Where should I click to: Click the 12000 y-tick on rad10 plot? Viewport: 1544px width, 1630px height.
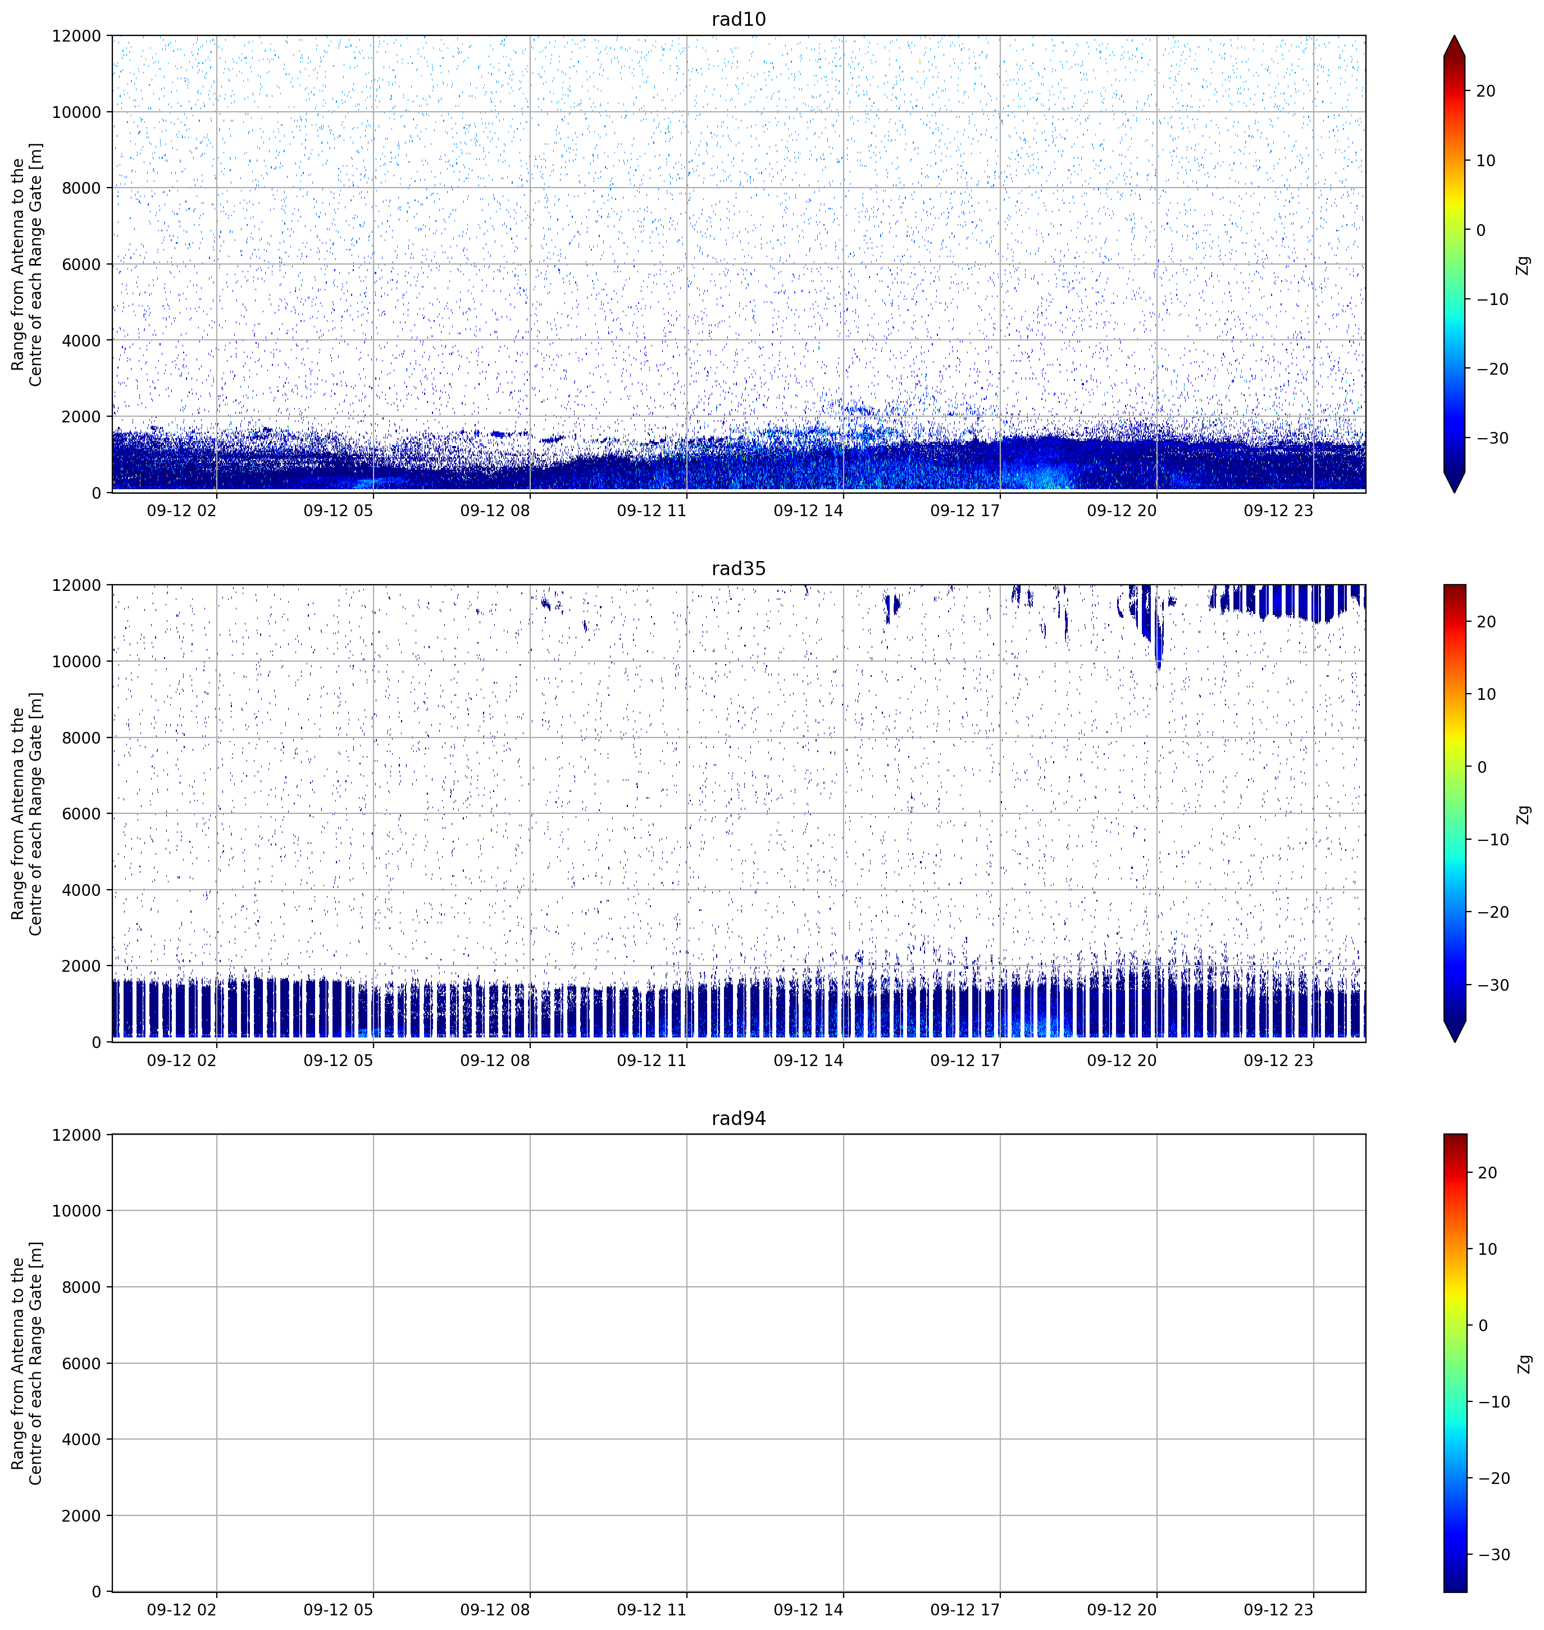[x=76, y=35]
